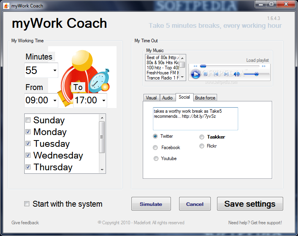Click the Save settings button

pyautogui.click(x=250, y=204)
